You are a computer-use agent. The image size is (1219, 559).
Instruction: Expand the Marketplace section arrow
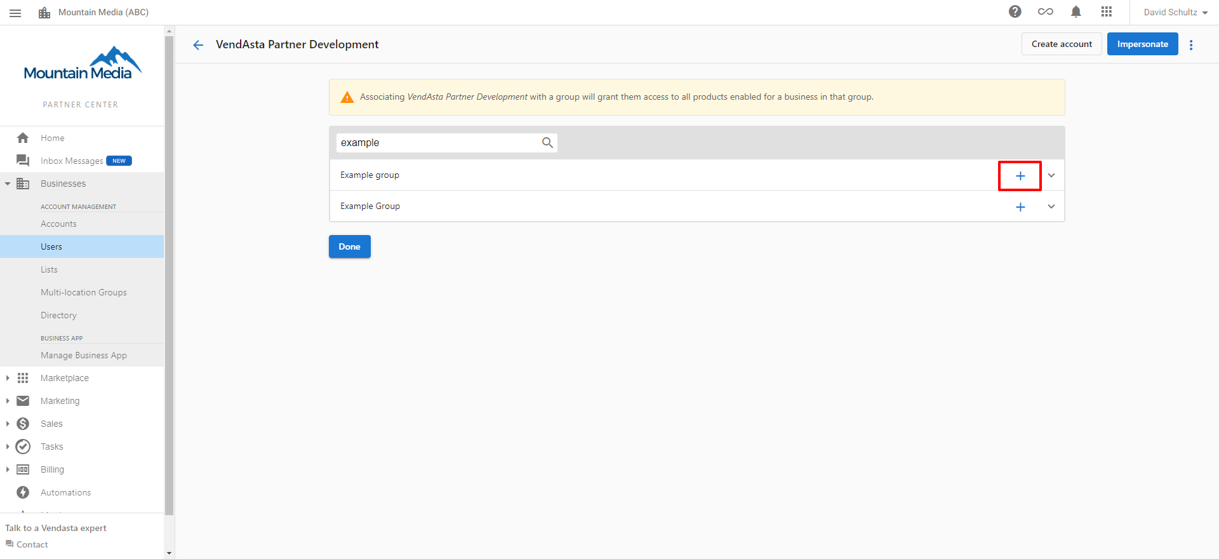(8, 378)
